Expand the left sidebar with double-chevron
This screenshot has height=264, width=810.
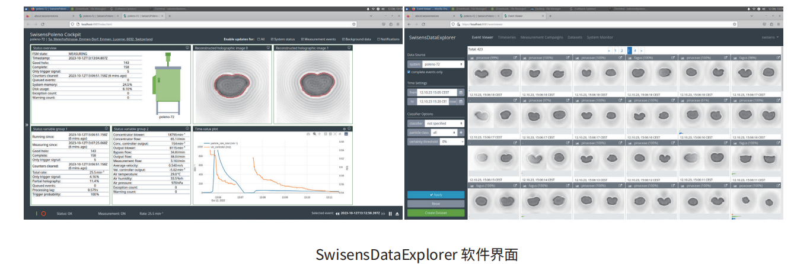point(27,125)
